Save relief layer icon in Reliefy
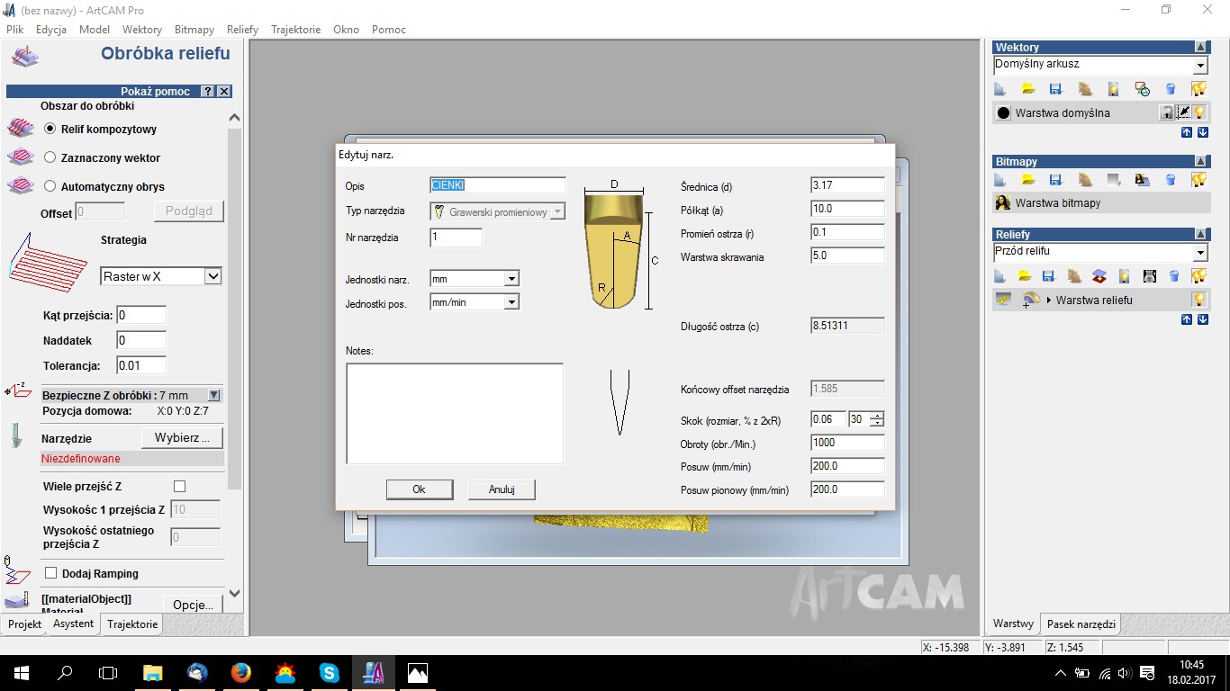This screenshot has width=1230, height=691. 1049,276
